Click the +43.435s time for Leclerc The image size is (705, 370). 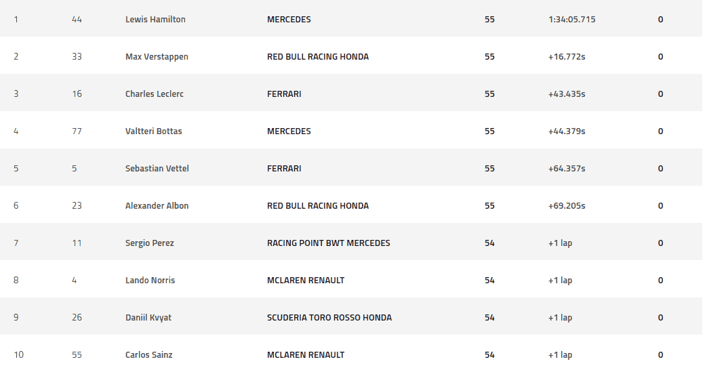pyautogui.click(x=567, y=94)
